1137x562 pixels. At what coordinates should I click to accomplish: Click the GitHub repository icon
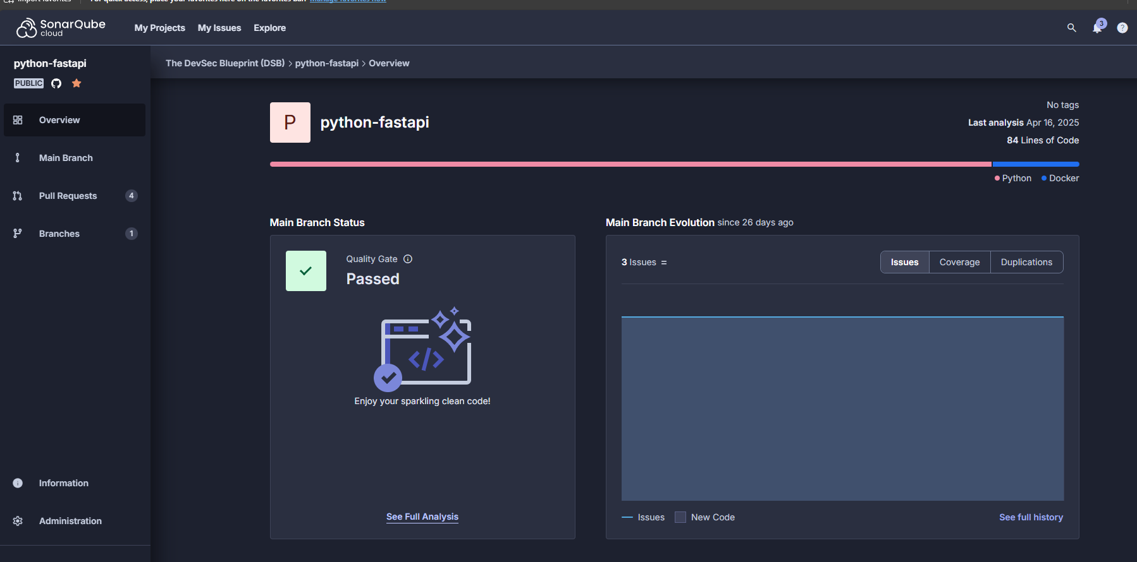(x=56, y=83)
